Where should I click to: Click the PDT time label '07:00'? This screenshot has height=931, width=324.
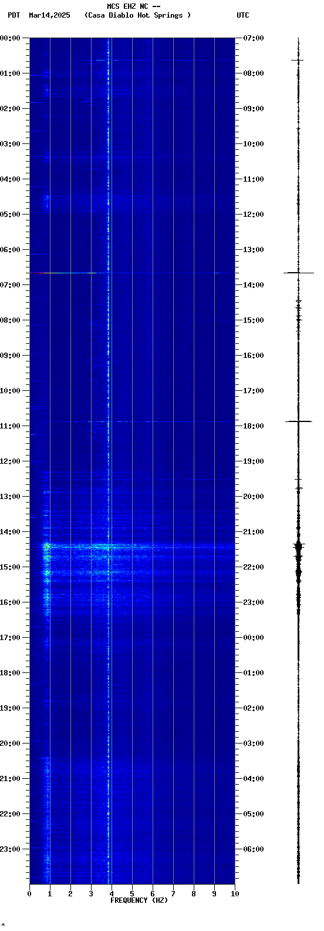10,285
